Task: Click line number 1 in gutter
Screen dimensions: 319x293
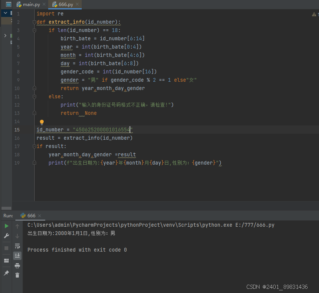Action: coord(18,14)
